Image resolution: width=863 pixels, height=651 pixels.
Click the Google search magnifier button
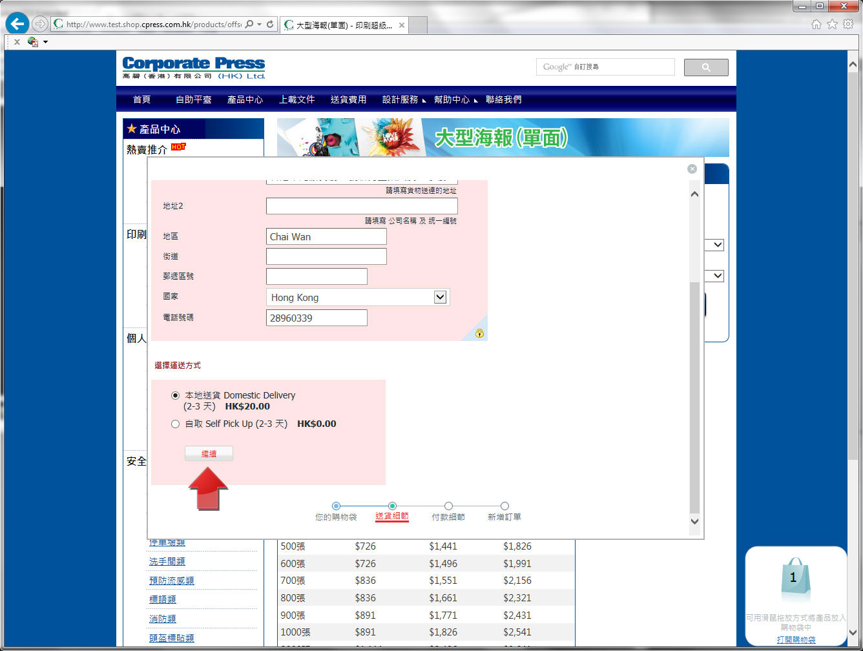point(705,67)
